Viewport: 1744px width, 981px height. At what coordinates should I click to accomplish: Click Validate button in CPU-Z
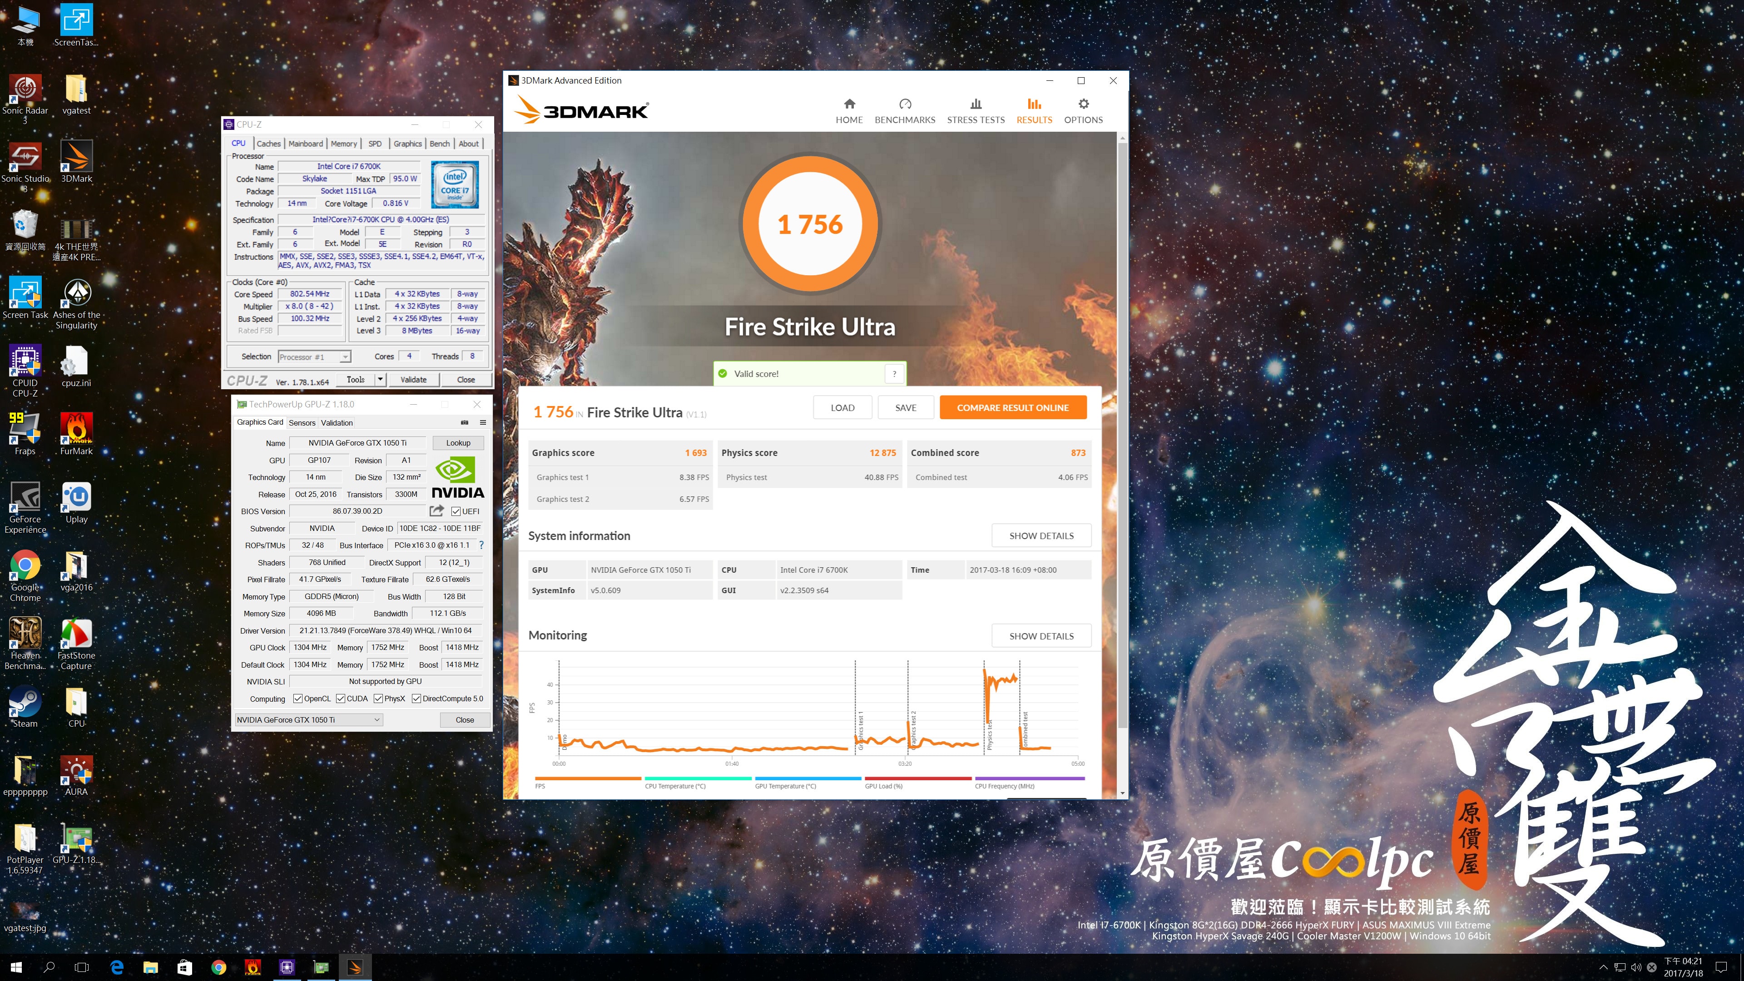[x=413, y=380]
